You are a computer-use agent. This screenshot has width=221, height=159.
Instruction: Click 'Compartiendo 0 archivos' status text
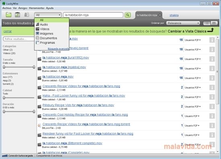49,156
